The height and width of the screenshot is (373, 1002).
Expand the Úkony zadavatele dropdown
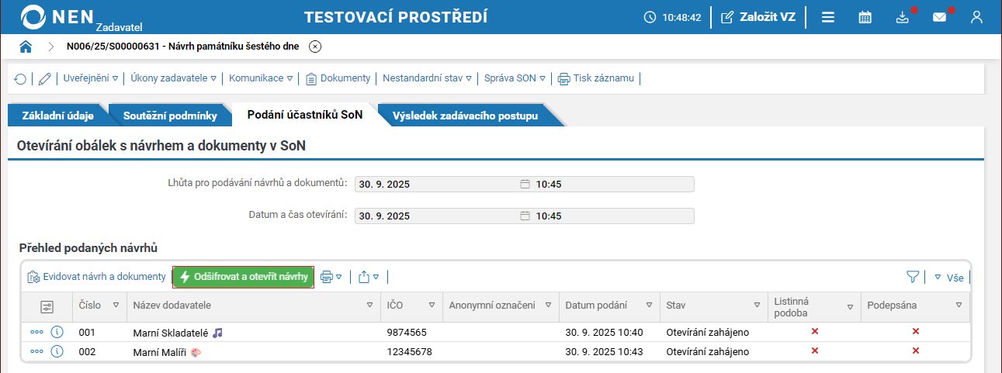[x=173, y=78]
